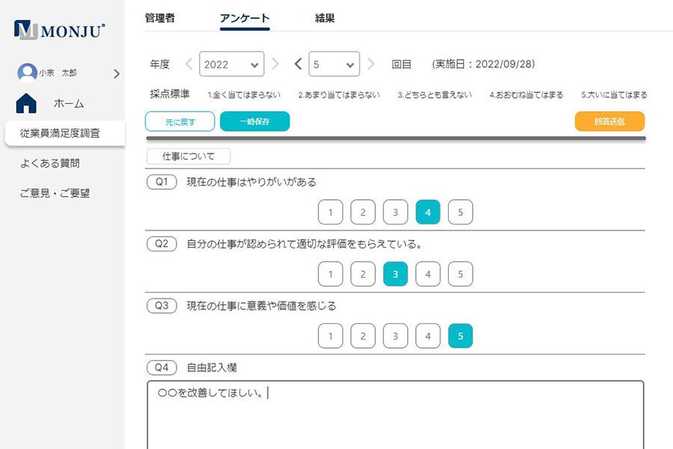This screenshot has width=673, height=449.
Task: Go to the previous year arrow
Action: (188, 64)
